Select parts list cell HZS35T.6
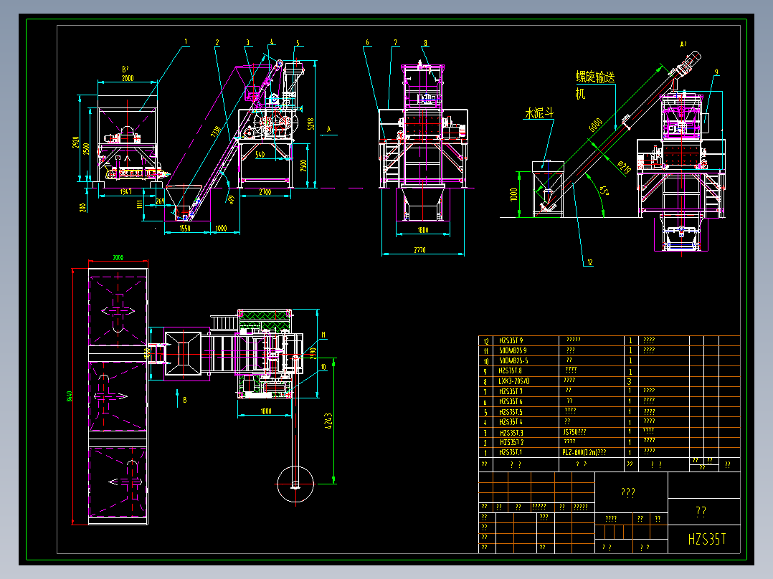 (x=511, y=401)
